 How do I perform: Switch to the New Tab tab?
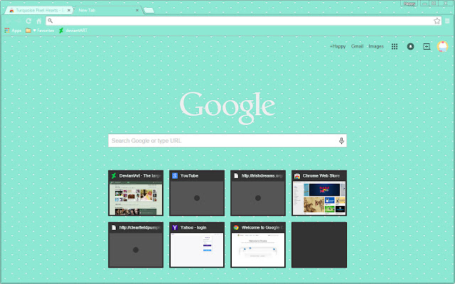click(107, 10)
